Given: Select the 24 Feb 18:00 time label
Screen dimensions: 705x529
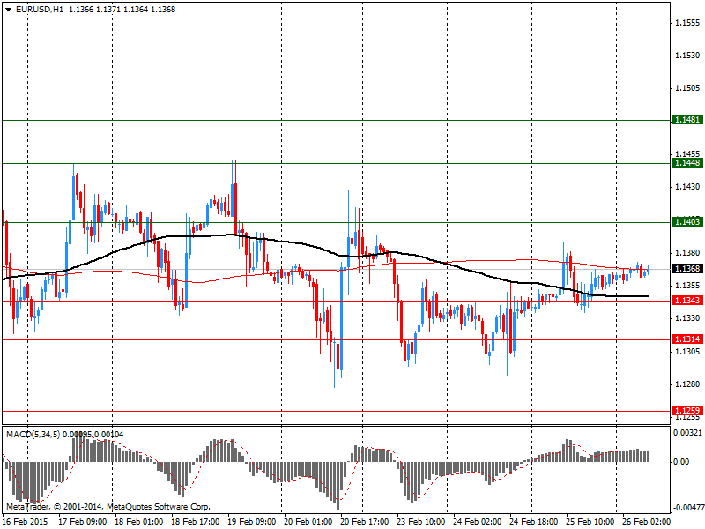Looking at the screenshot, I should point(533,522).
